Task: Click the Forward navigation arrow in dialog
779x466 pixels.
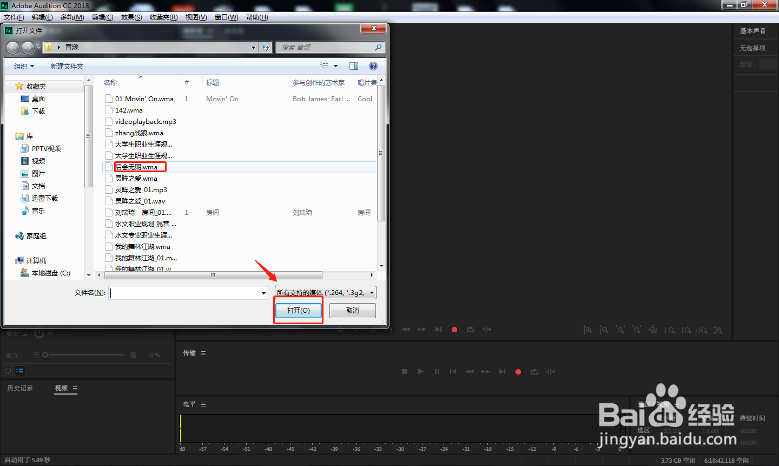Action: tap(28, 48)
